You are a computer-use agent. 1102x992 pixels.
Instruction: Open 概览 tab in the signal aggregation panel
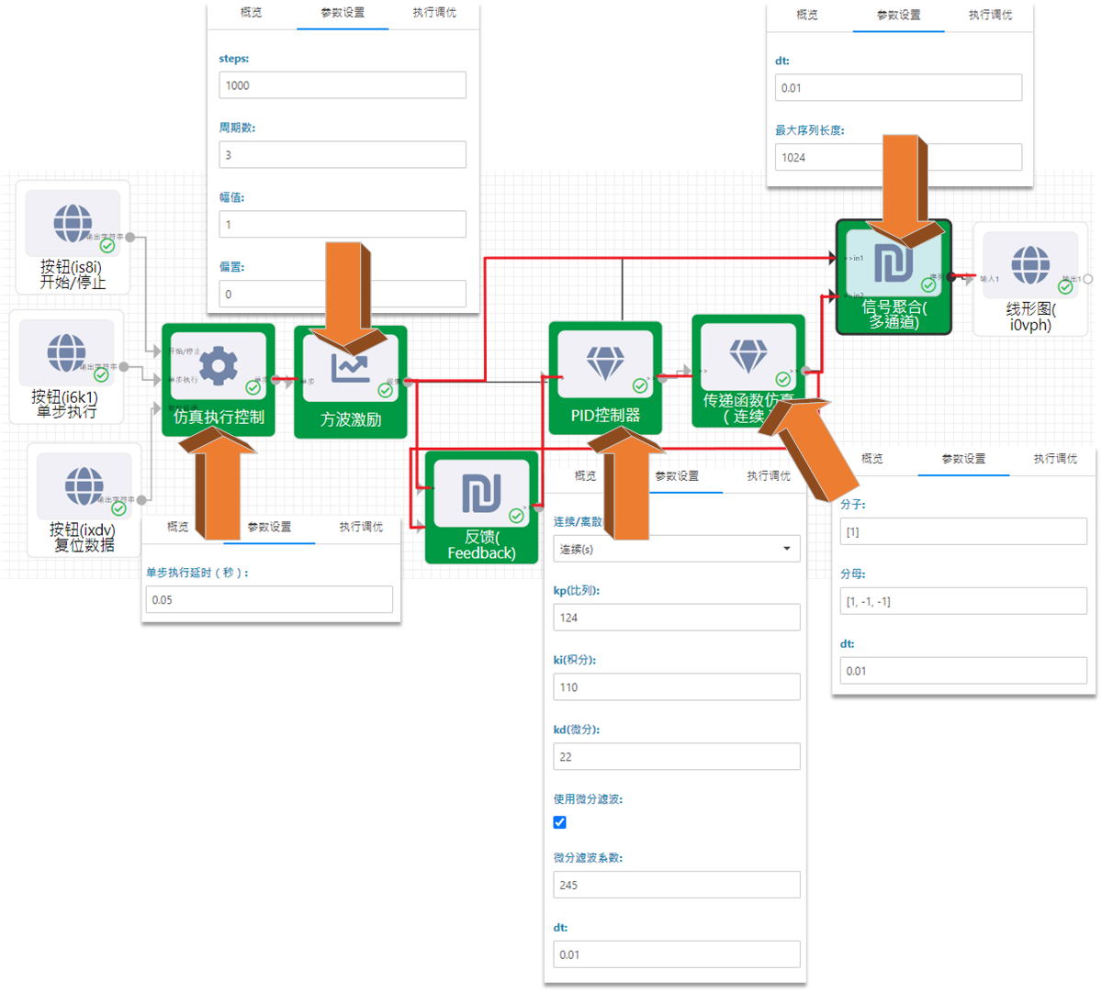807,15
